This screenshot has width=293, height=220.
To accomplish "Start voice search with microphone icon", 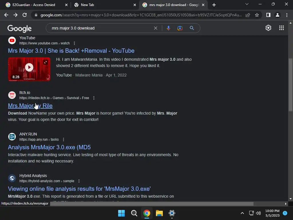I will (168, 28).
